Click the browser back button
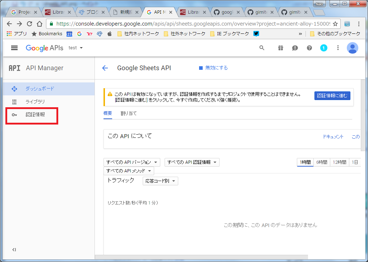 point(9,24)
